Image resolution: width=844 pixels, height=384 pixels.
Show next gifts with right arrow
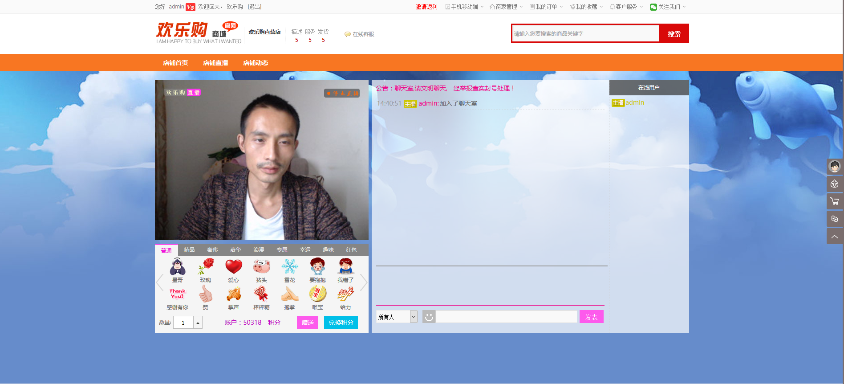(x=364, y=282)
